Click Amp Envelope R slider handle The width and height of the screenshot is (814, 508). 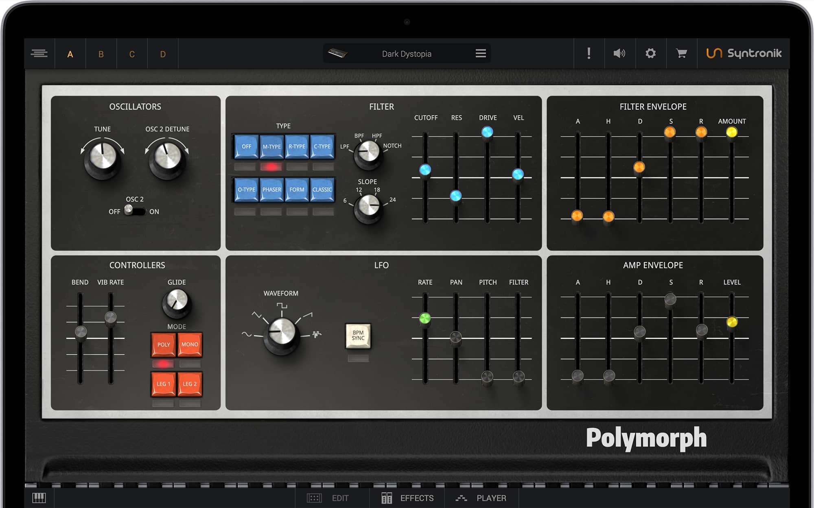[702, 330]
